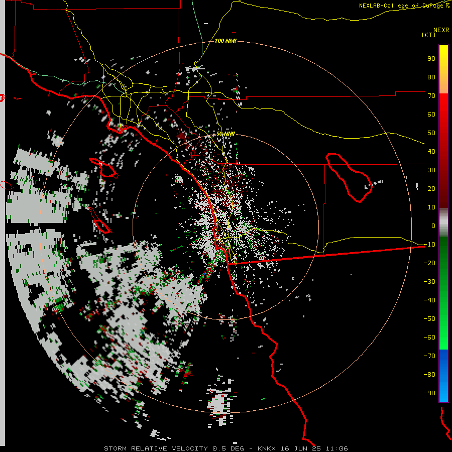Click the [KT] units label
Screen dimensions: 452x452
[429, 35]
